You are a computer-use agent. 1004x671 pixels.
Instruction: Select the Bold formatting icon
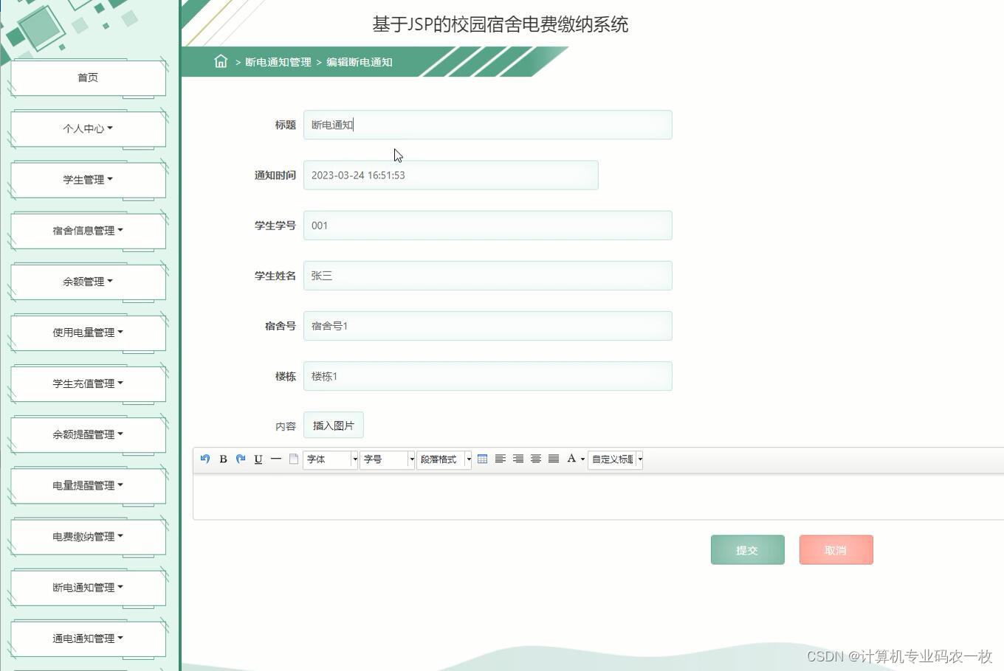coord(223,459)
